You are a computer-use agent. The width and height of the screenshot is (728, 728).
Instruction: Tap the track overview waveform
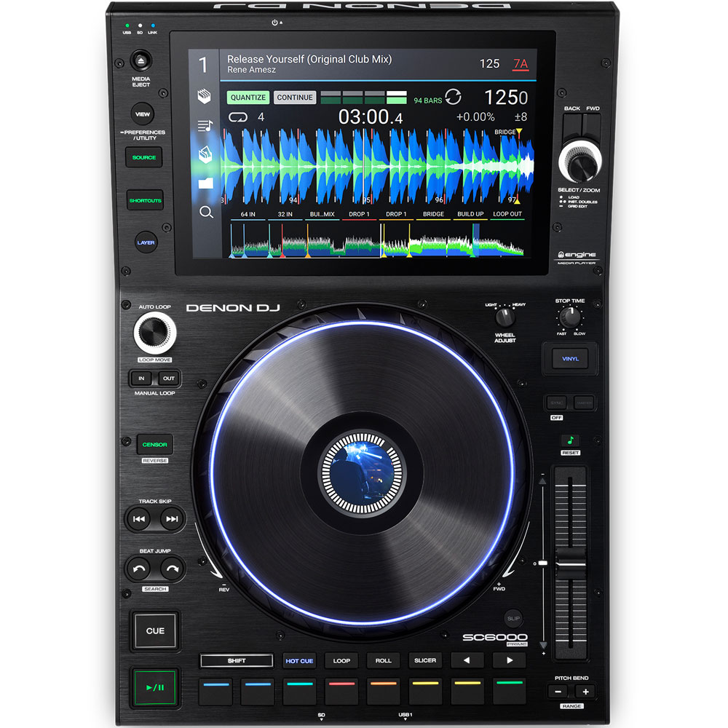[x=377, y=240]
